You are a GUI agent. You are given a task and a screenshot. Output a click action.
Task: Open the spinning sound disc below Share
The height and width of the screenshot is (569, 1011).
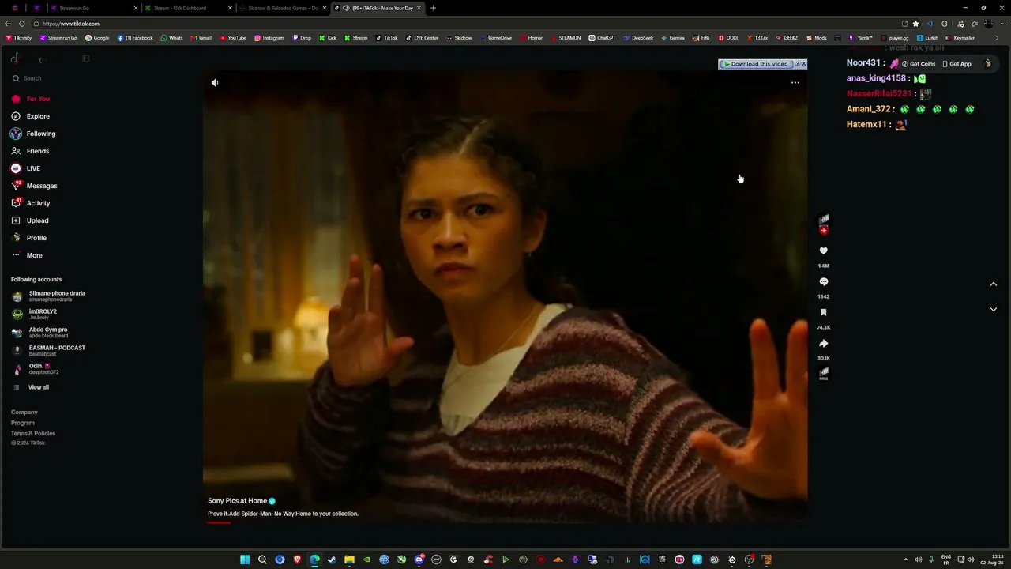point(824,373)
